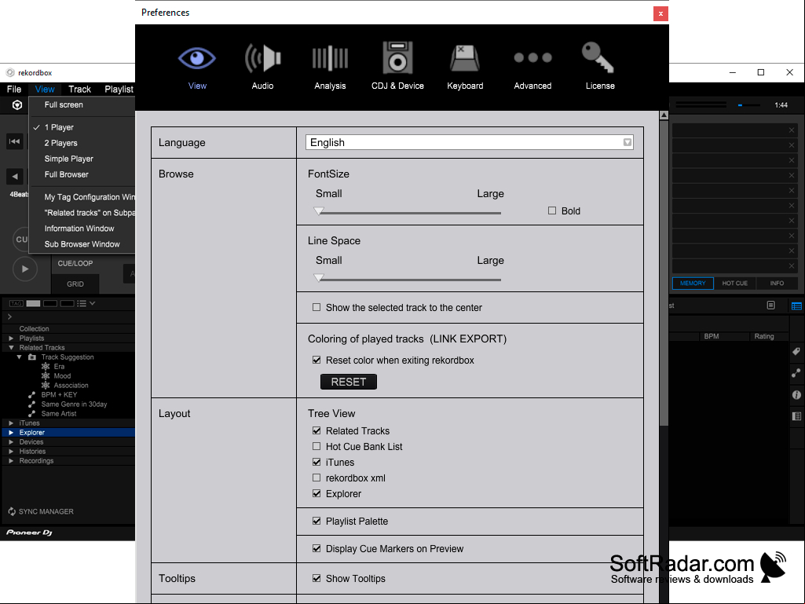Collapse the Track Suggestion folder
The width and height of the screenshot is (805, 604).
[x=20, y=357]
